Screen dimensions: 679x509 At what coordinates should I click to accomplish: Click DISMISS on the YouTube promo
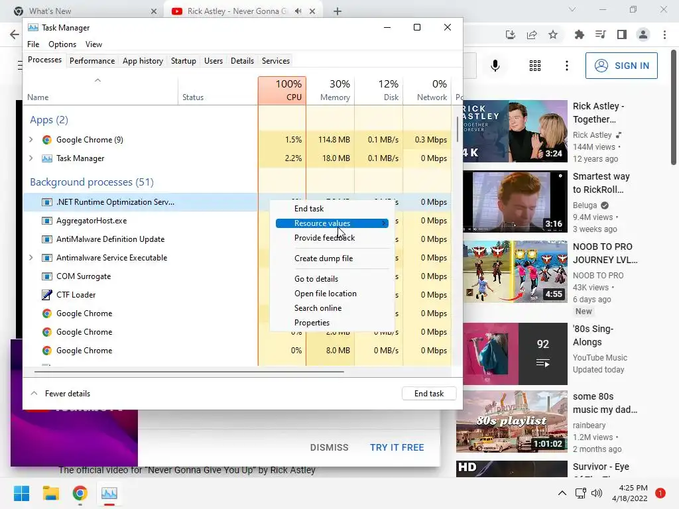pos(329,447)
